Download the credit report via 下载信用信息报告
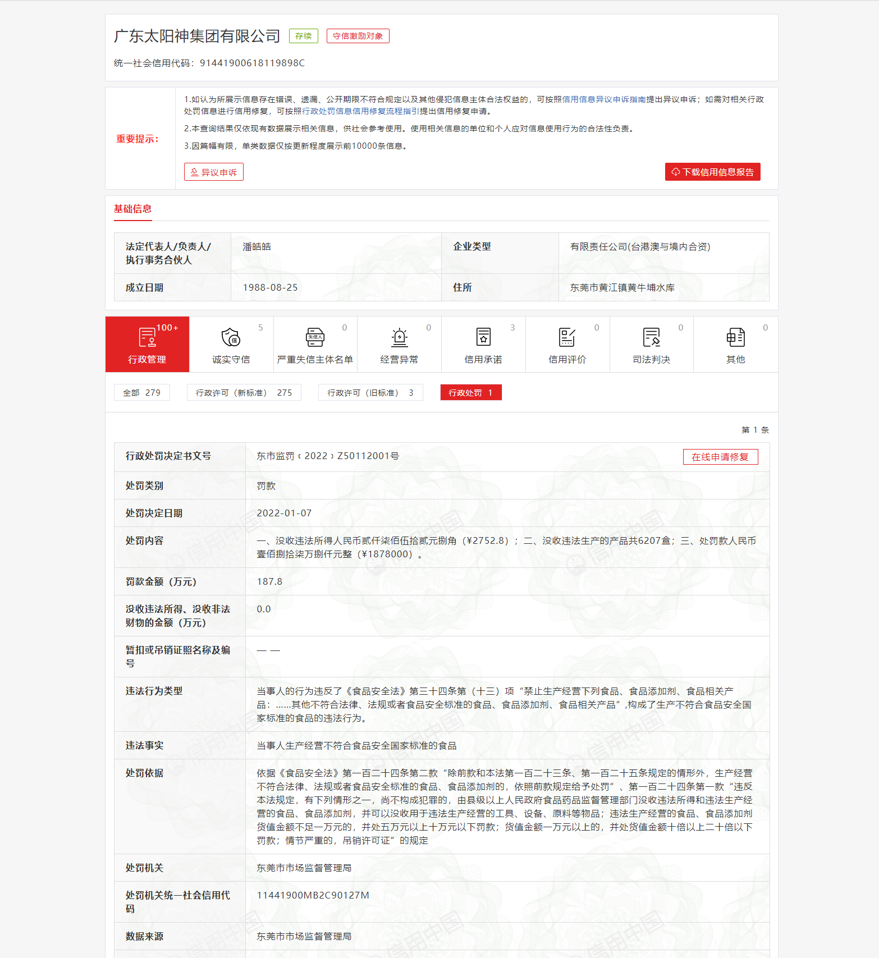The width and height of the screenshot is (879, 958). click(712, 172)
